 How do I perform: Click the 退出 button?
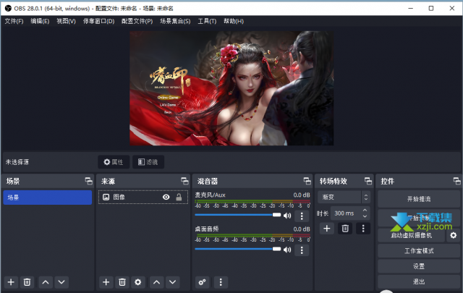[x=419, y=281]
